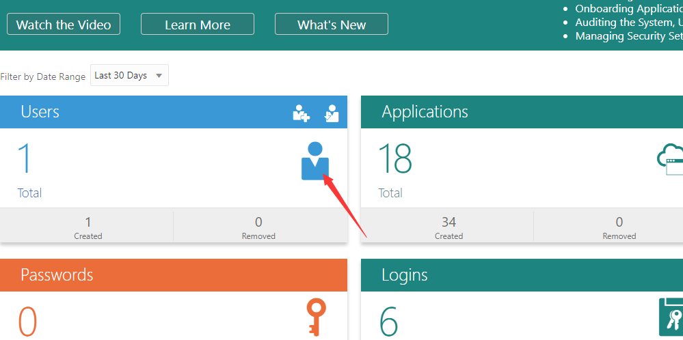
Task: Open the Auditing the System link
Action: [628, 23]
